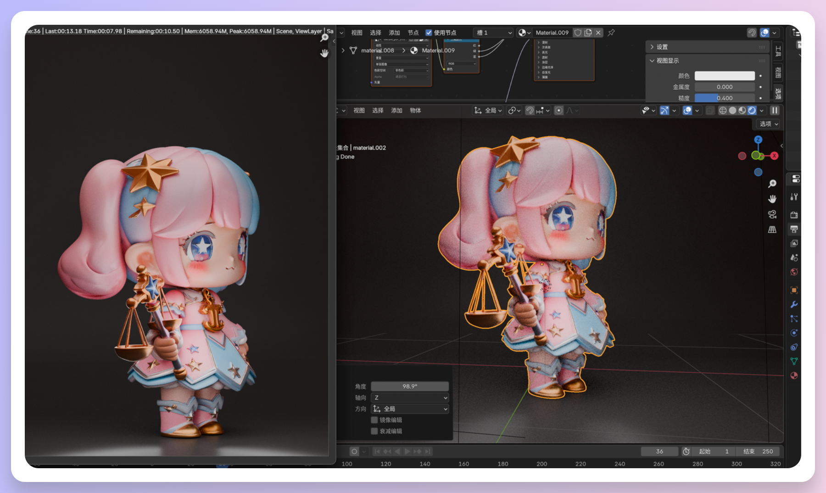826x493 pixels.
Task: Click the fake user shield icon for Material.009
Action: point(578,33)
